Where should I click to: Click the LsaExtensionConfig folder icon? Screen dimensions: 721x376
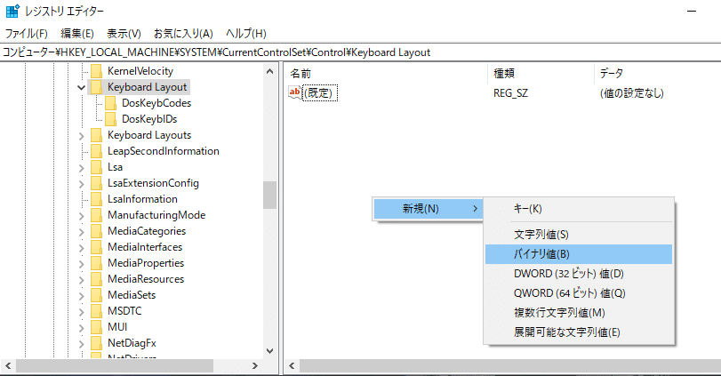click(x=96, y=183)
